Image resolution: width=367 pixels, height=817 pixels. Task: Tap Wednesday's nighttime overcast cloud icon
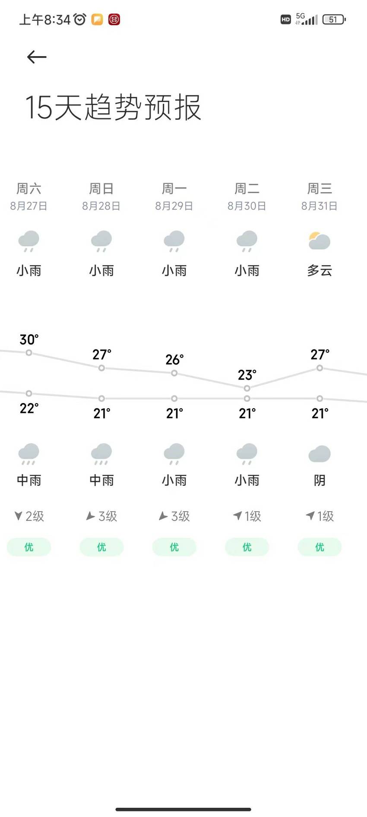click(x=320, y=454)
